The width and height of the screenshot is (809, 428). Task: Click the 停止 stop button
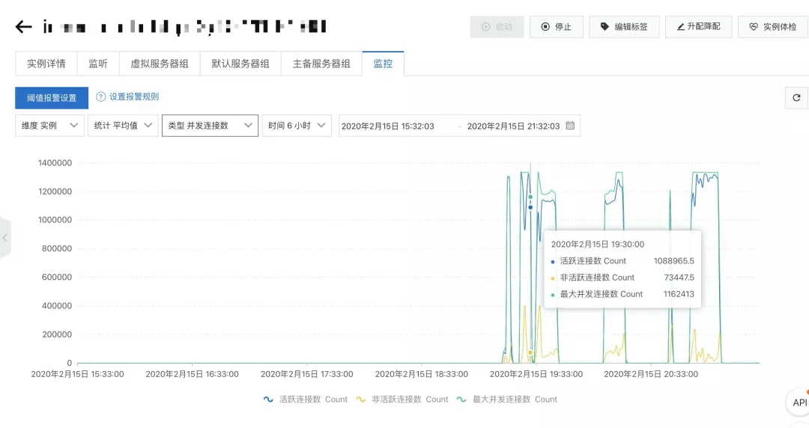556,26
